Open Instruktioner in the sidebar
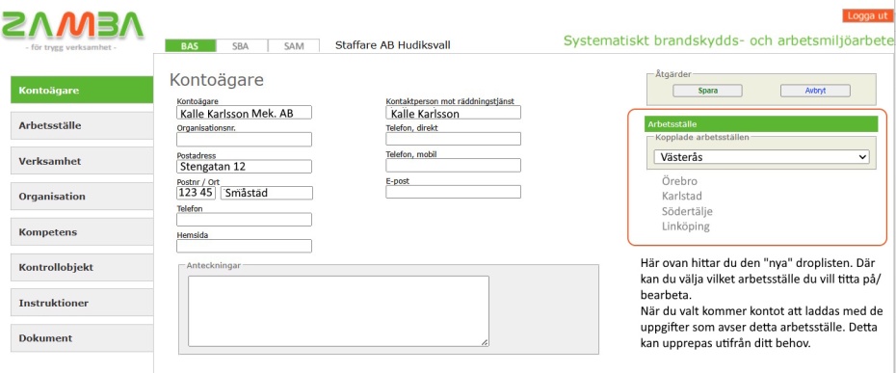This screenshot has width=896, height=373. (x=82, y=303)
